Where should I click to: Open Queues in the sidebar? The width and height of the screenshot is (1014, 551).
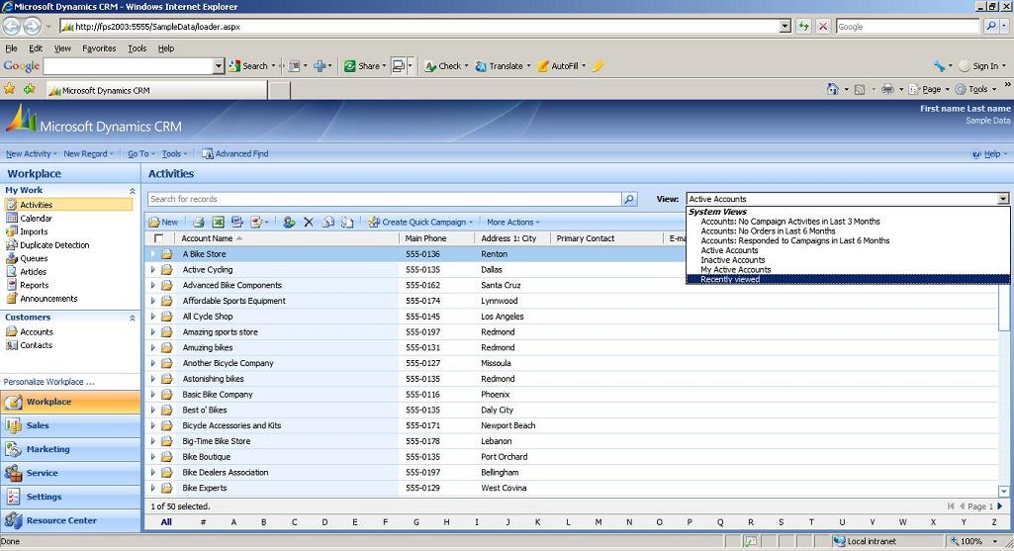click(34, 258)
